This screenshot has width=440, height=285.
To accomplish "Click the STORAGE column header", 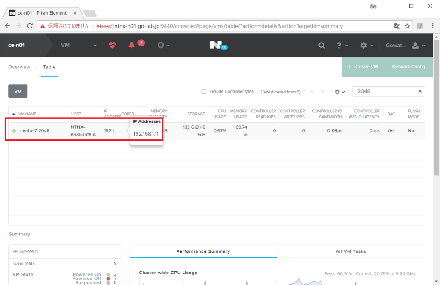I will pyautogui.click(x=196, y=114).
